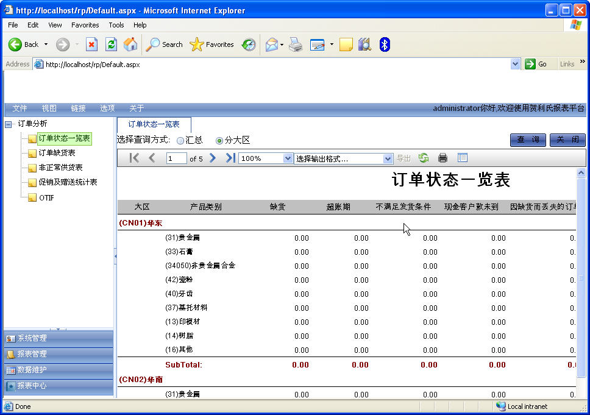Open browsing History icon
The height and width of the screenshot is (415, 590).
click(248, 44)
